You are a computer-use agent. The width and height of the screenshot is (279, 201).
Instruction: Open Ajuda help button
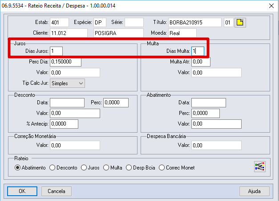(255, 191)
